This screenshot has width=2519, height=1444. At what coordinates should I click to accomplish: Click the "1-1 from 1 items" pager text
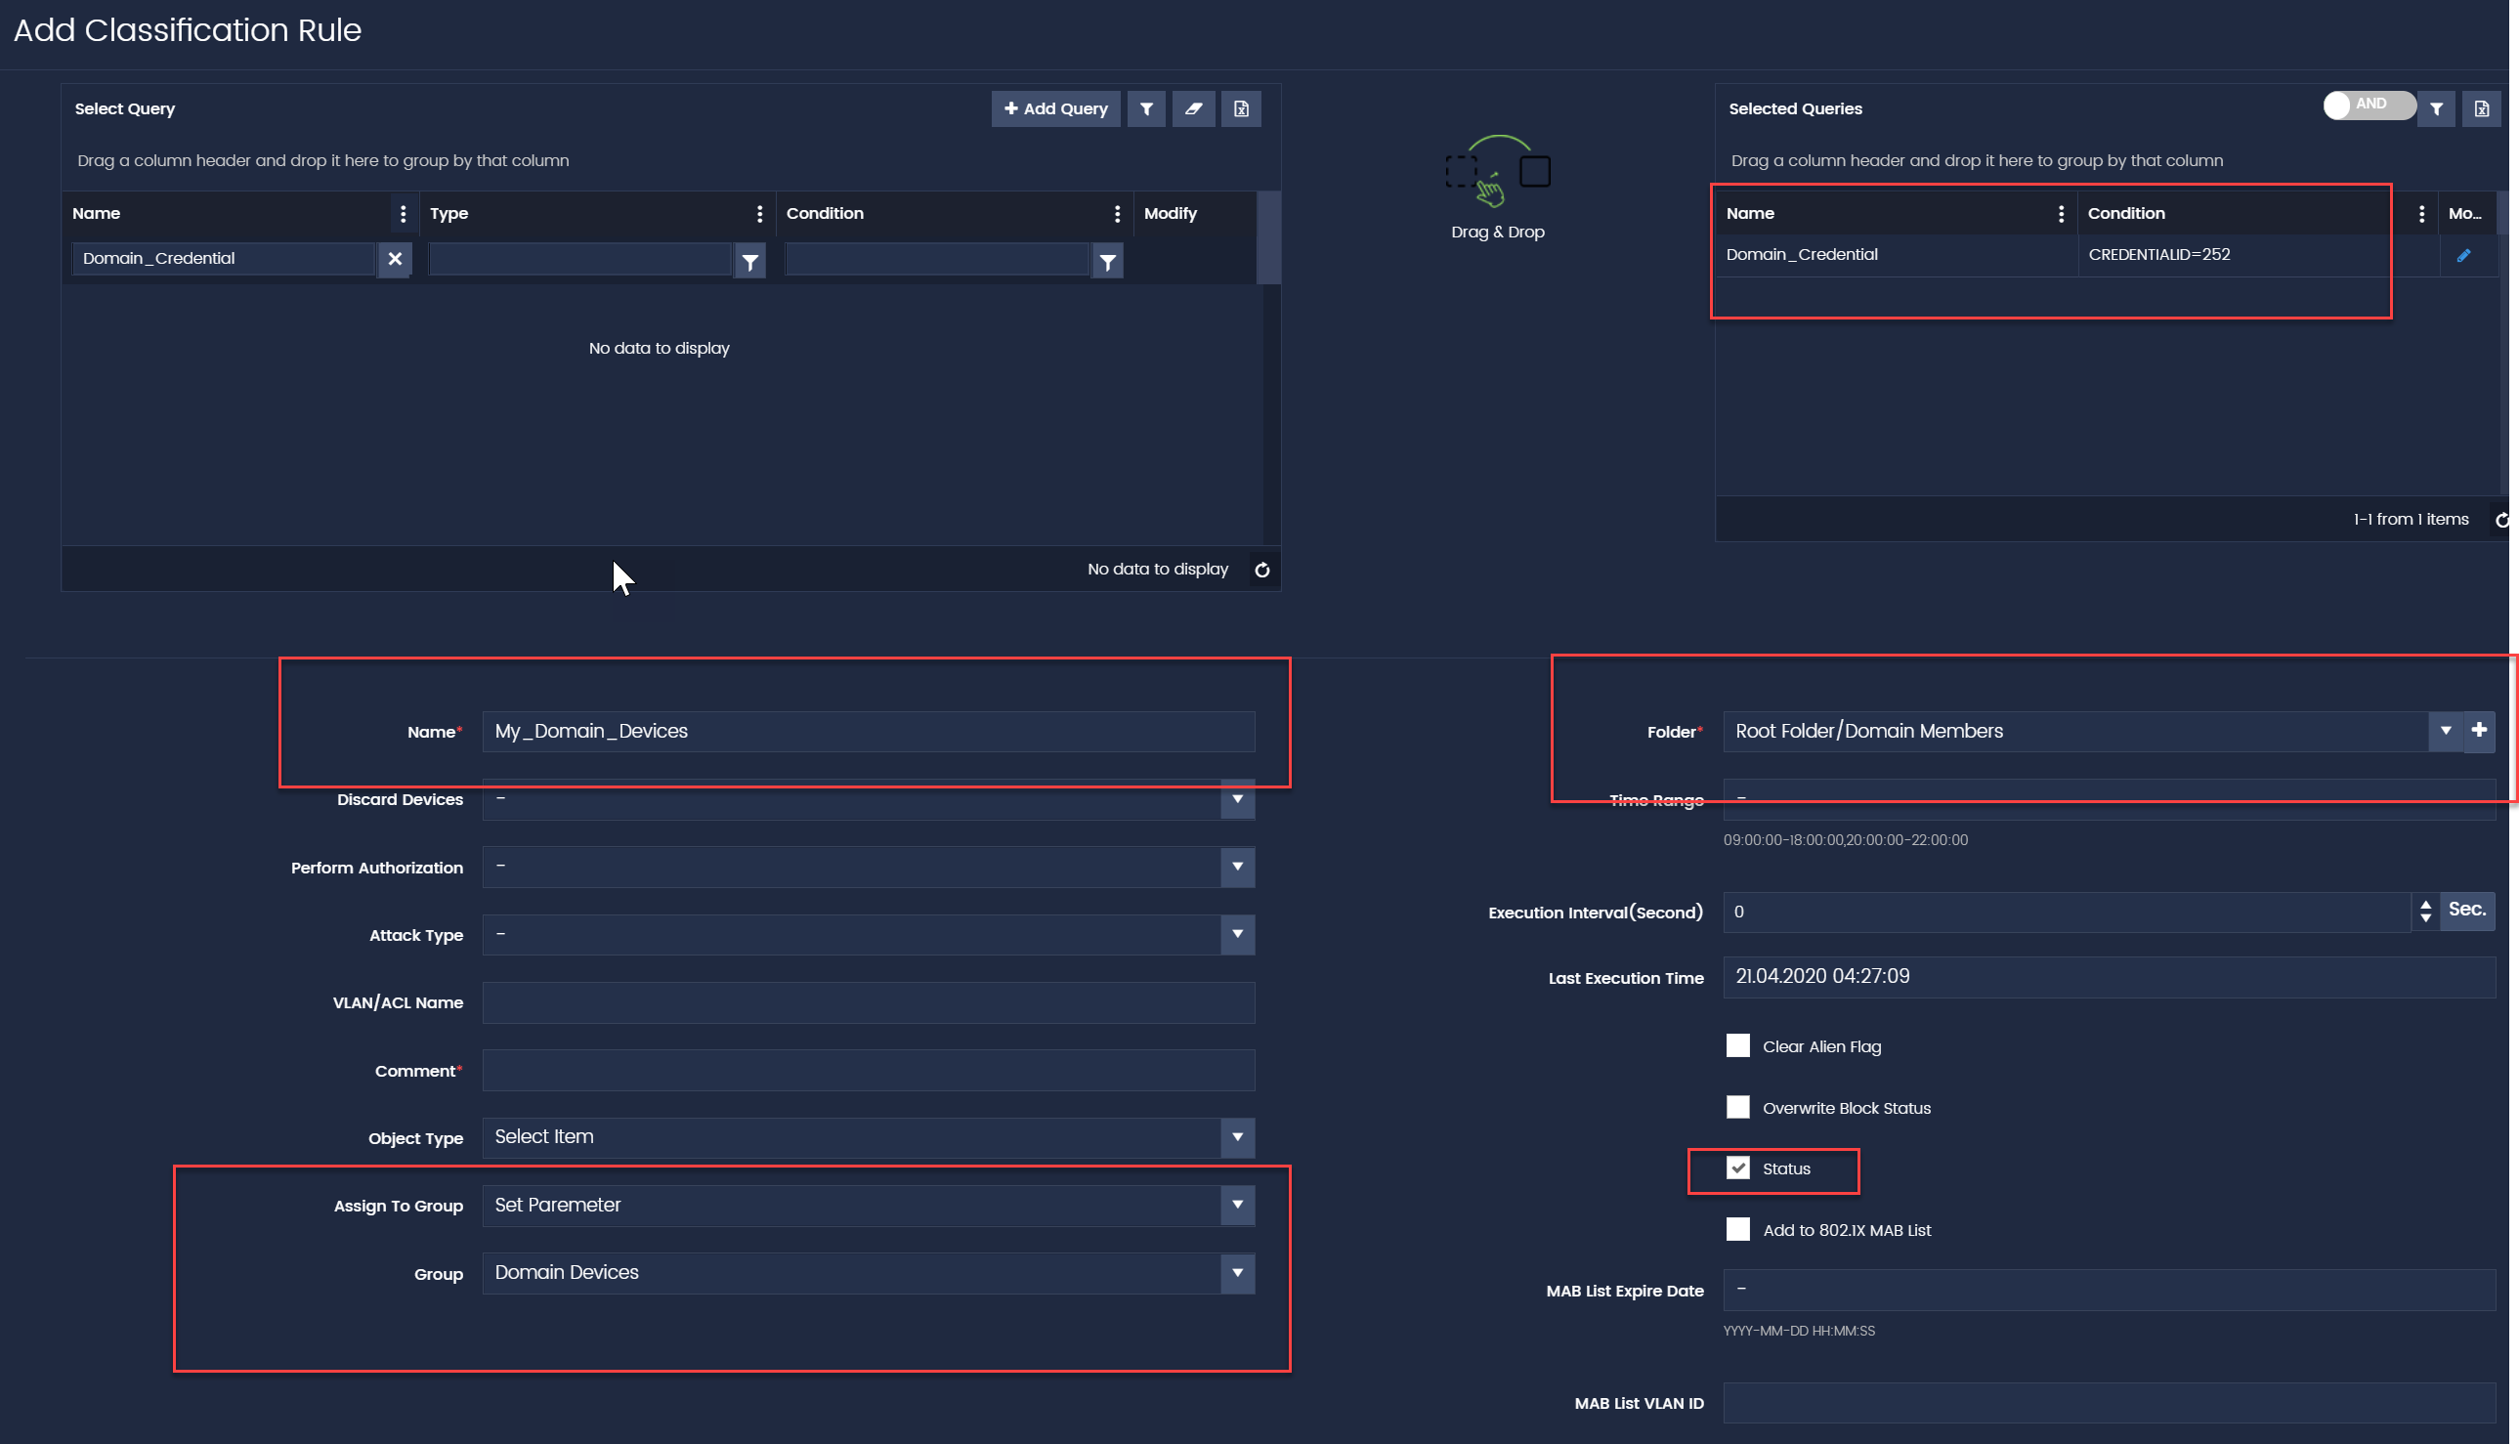[2411, 520]
